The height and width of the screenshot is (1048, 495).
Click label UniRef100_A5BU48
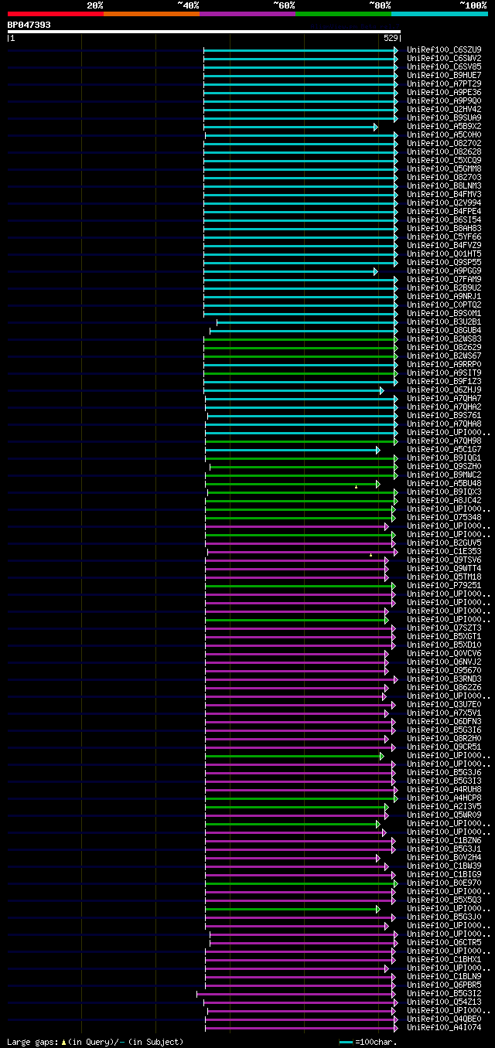point(444,483)
